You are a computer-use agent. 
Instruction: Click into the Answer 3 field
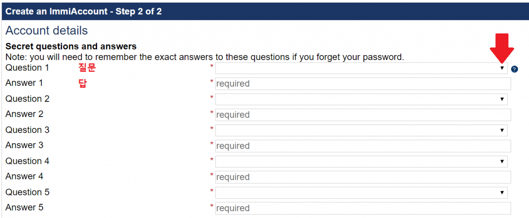(x=363, y=146)
